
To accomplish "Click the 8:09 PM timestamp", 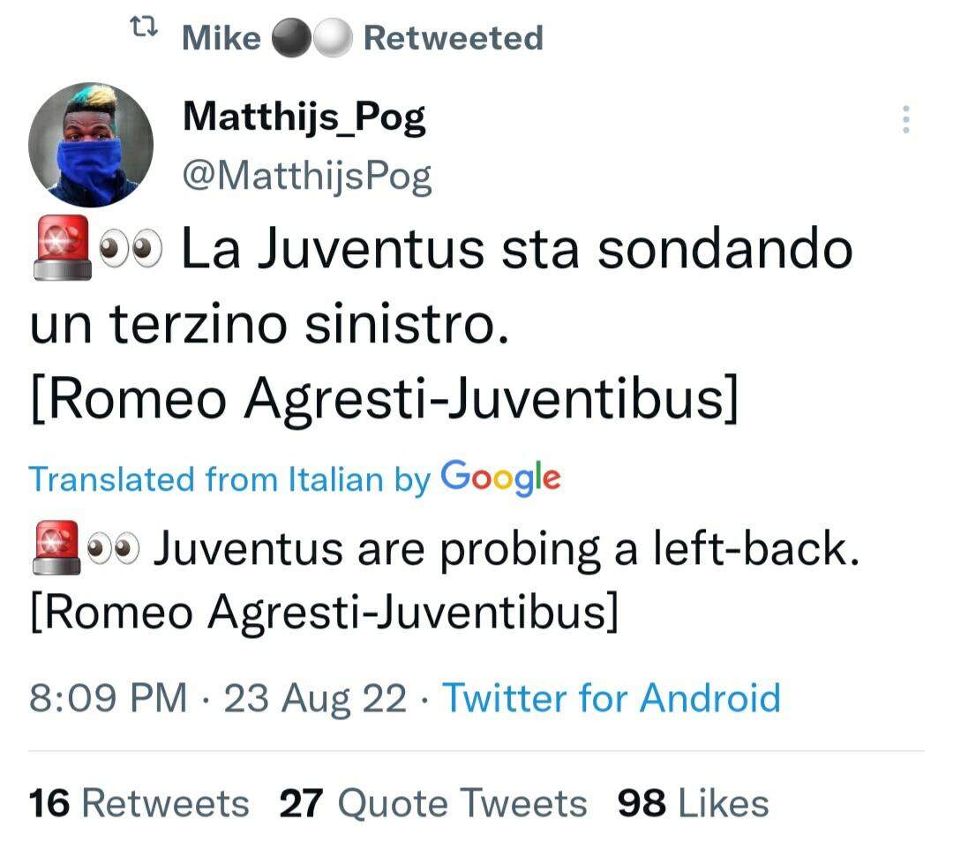I will (108, 698).
